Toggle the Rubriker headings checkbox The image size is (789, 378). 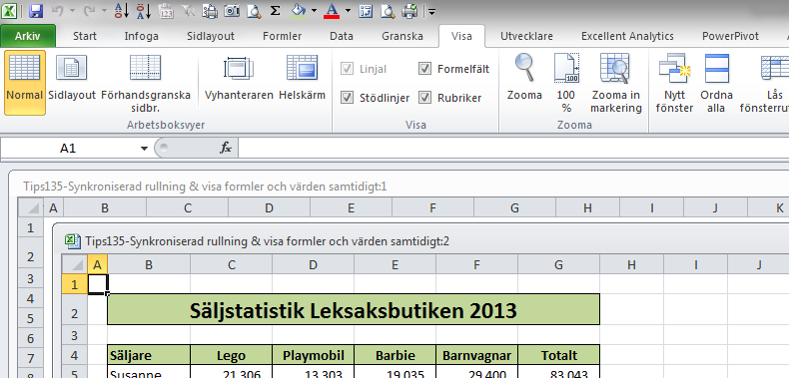click(x=425, y=98)
